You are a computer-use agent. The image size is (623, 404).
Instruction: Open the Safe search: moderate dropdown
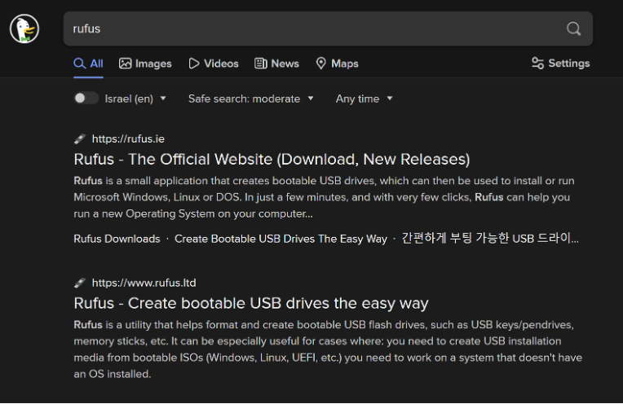[x=250, y=99]
